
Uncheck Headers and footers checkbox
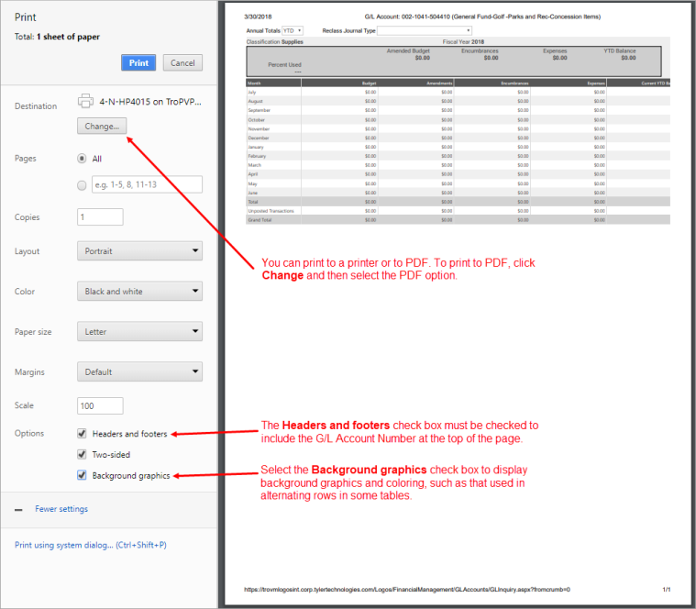coord(83,434)
